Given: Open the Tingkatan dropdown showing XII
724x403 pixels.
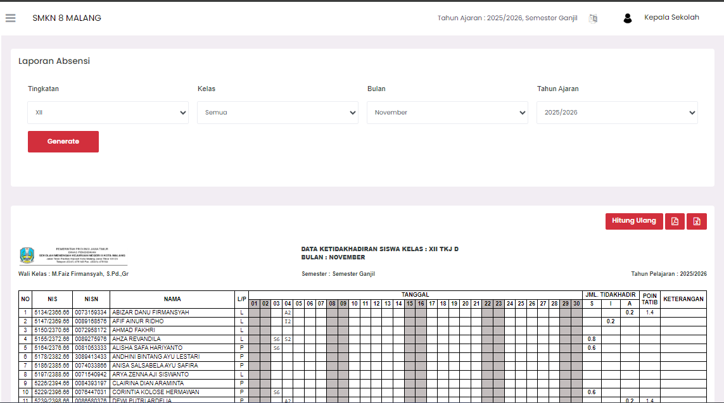Looking at the screenshot, I should pyautogui.click(x=108, y=113).
